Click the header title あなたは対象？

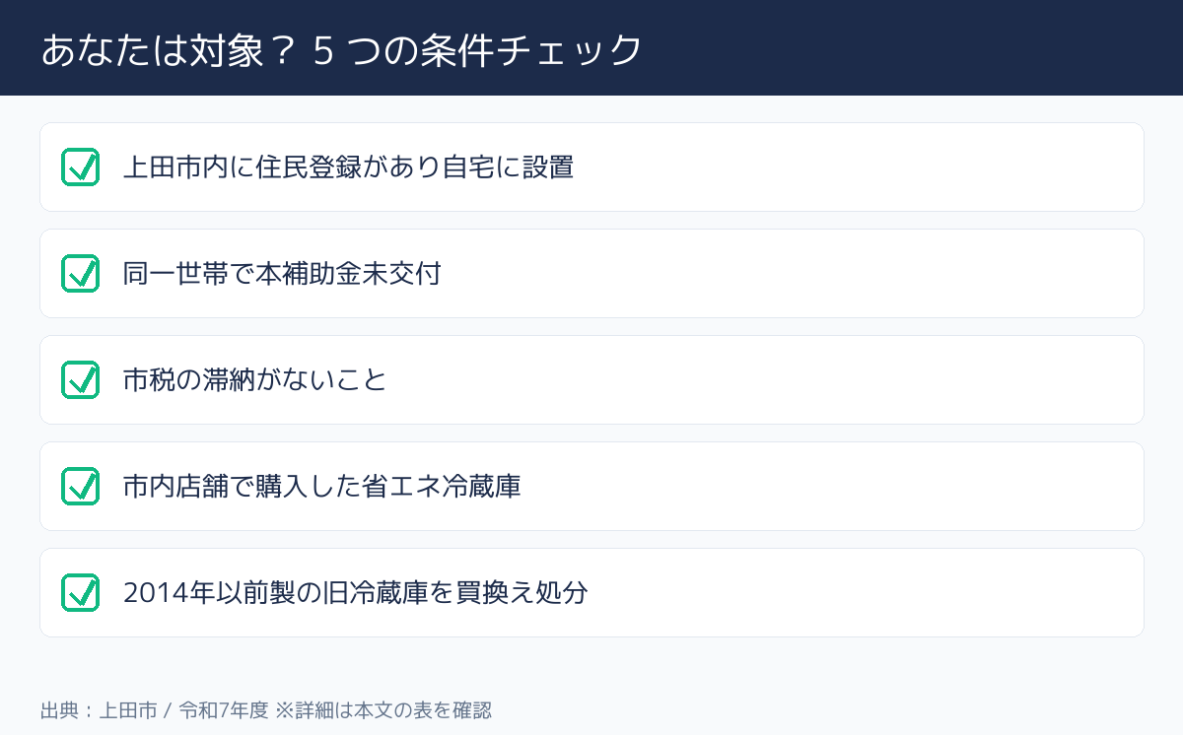point(169,49)
